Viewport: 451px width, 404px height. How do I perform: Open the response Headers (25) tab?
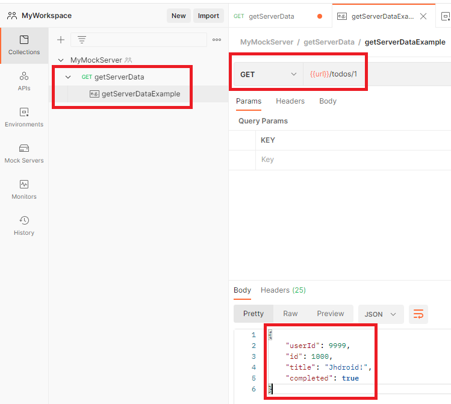pyautogui.click(x=283, y=290)
